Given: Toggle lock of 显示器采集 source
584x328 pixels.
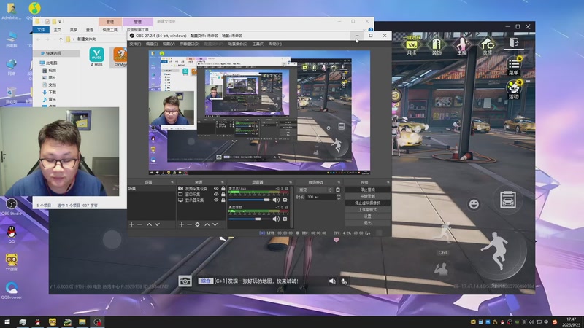Looking at the screenshot, I should pos(223,200).
